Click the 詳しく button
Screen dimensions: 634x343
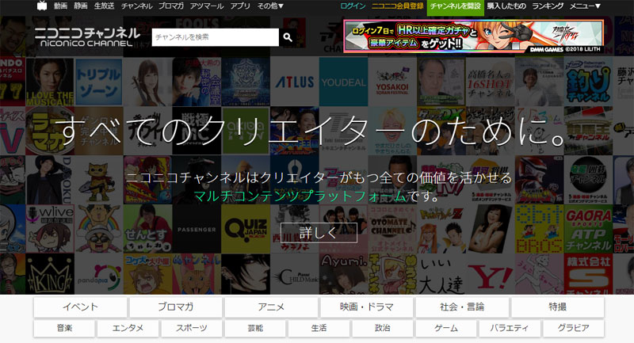(319, 233)
